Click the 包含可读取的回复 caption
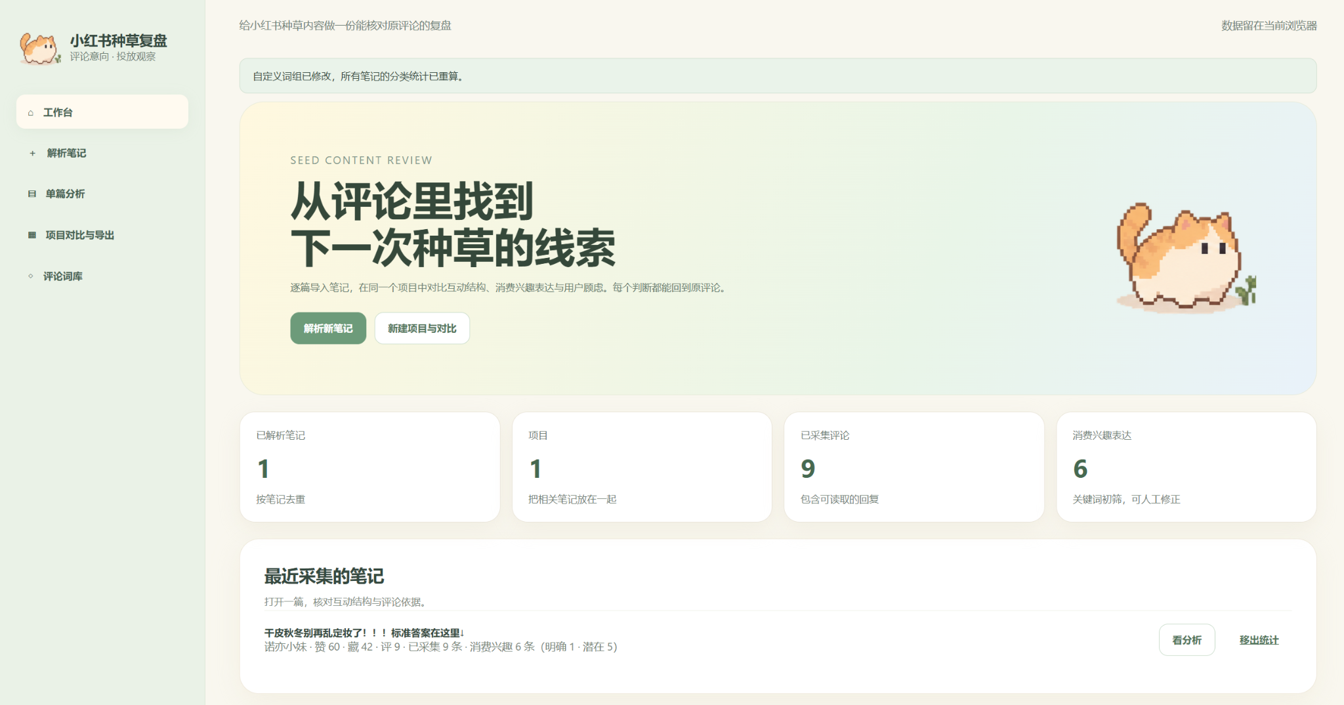This screenshot has width=1344, height=705. [x=839, y=500]
